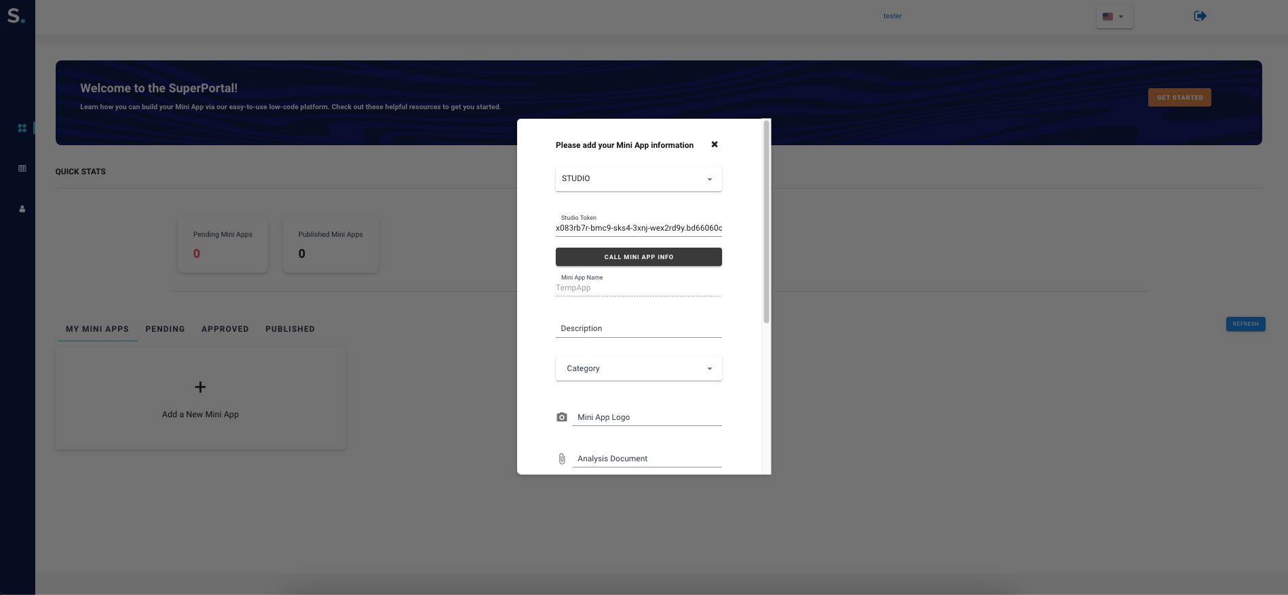
Task: Open the language flag dropdown
Action: [1114, 16]
